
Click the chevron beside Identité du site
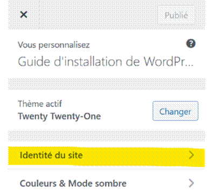pyautogui.click(x=192, y=155)
